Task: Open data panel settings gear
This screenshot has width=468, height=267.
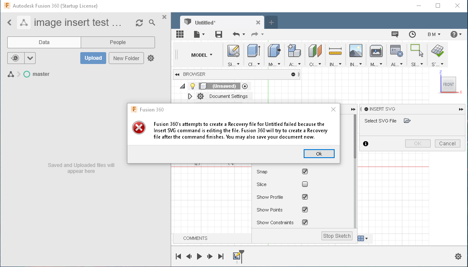Action: tap(151, 58)
